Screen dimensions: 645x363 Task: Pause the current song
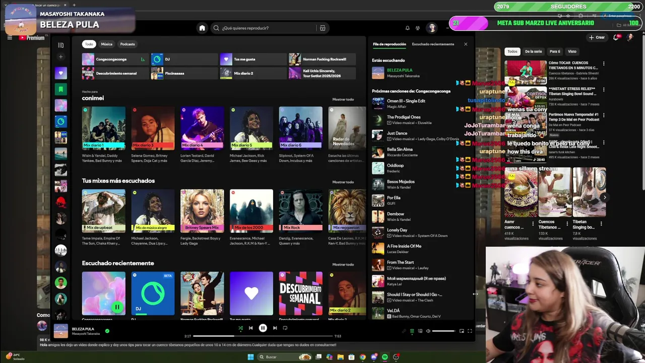[263, 328]
